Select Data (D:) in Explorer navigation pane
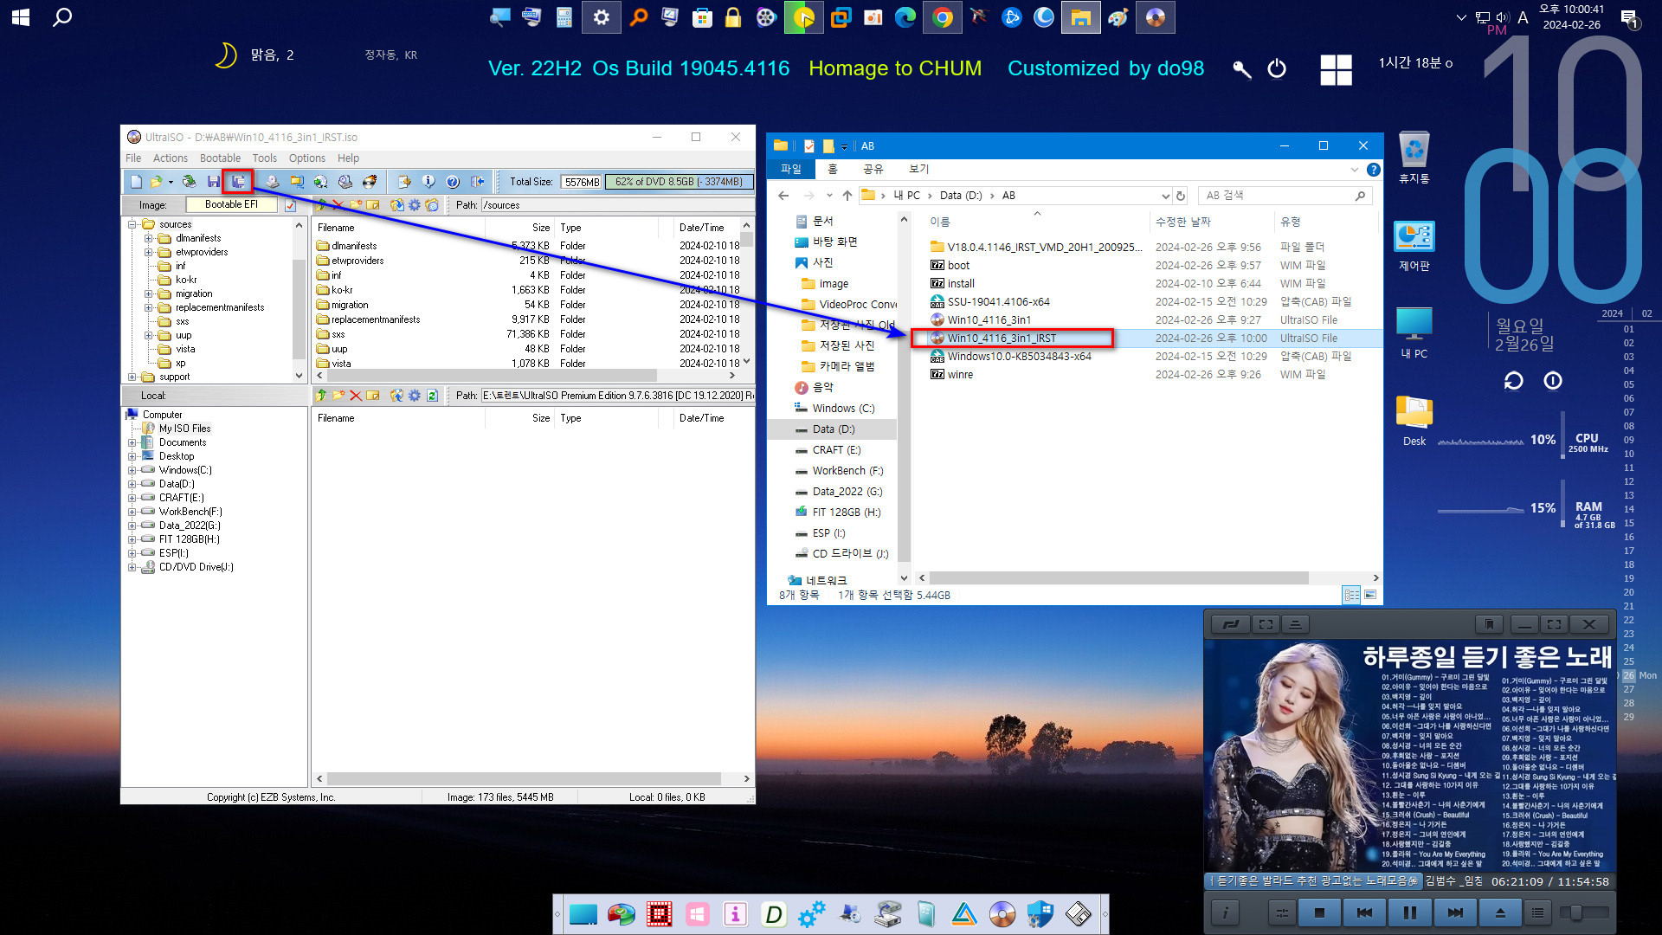1662x935 pixels. coord(834,429)
